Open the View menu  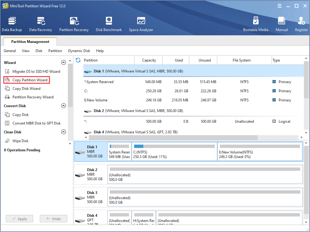pos(26,51)
